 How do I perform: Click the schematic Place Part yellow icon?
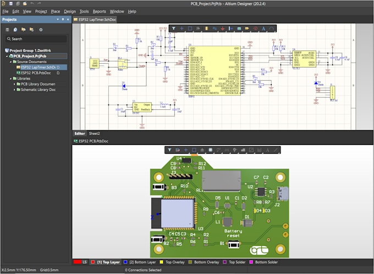click(206, 29)
